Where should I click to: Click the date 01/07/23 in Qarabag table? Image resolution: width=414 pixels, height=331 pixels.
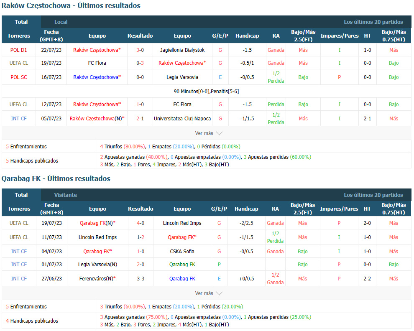[52, 264]
